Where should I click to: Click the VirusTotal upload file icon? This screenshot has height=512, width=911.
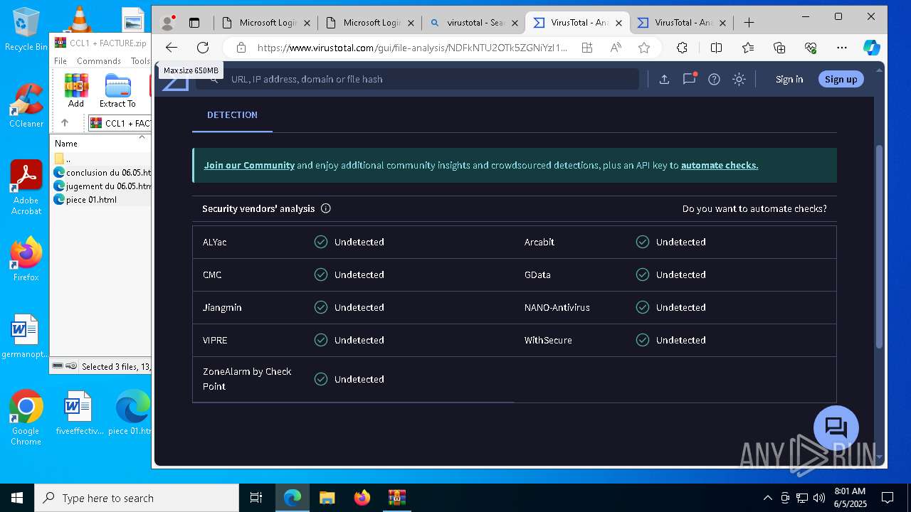[664, 79]
